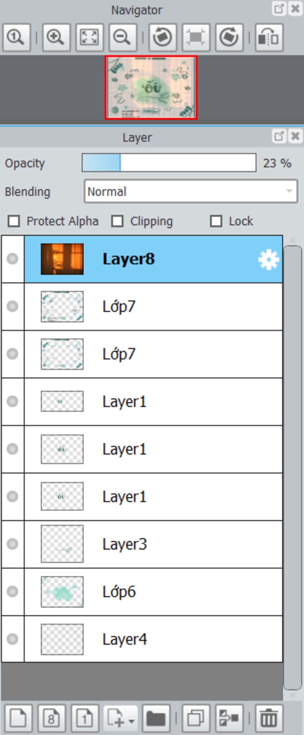304x735 pixels.
Task: Toggle visibility of the Lớp6 layer
Action: pos(12,592)
